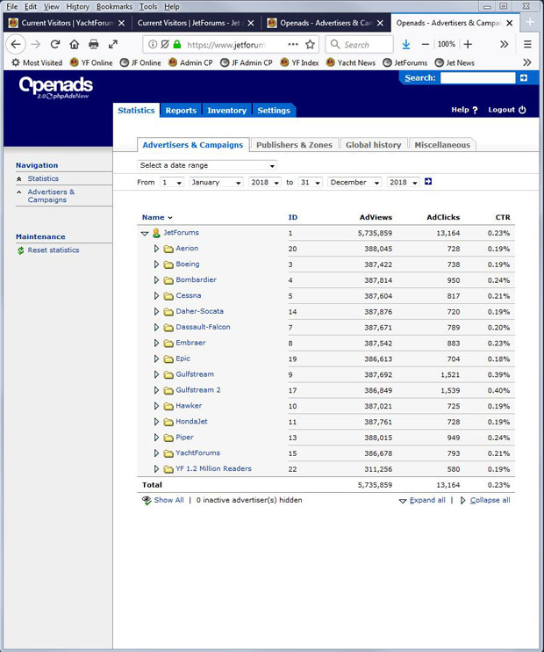
Task: Open the December month dropdown
Action: [x=354, y=182]
